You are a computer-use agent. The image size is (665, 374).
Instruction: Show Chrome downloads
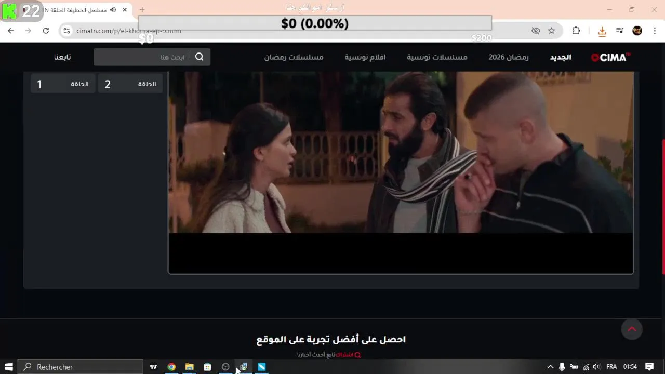[602, 31]
